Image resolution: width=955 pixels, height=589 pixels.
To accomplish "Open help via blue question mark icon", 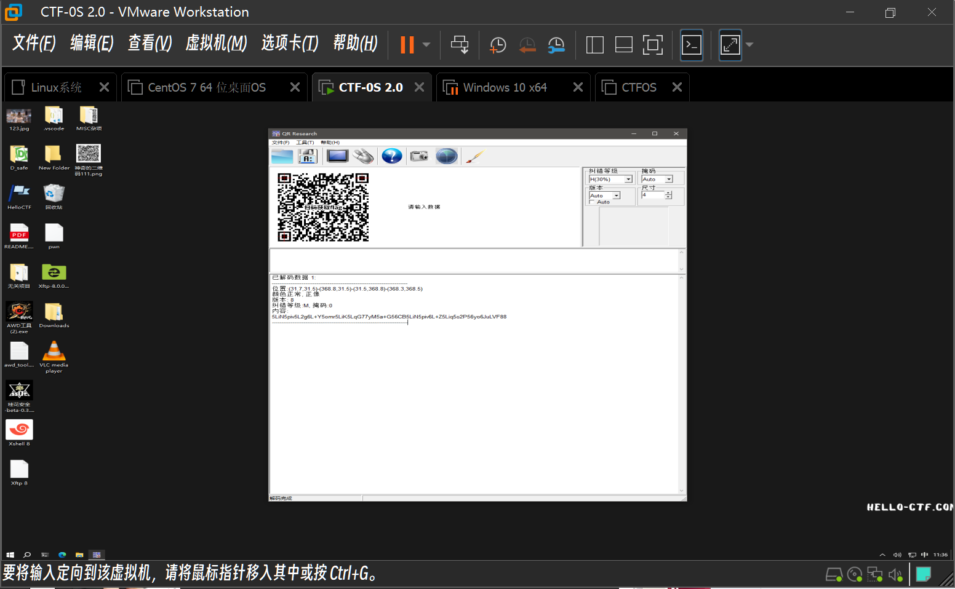I will pyautogui.click(x=391, y=156).
